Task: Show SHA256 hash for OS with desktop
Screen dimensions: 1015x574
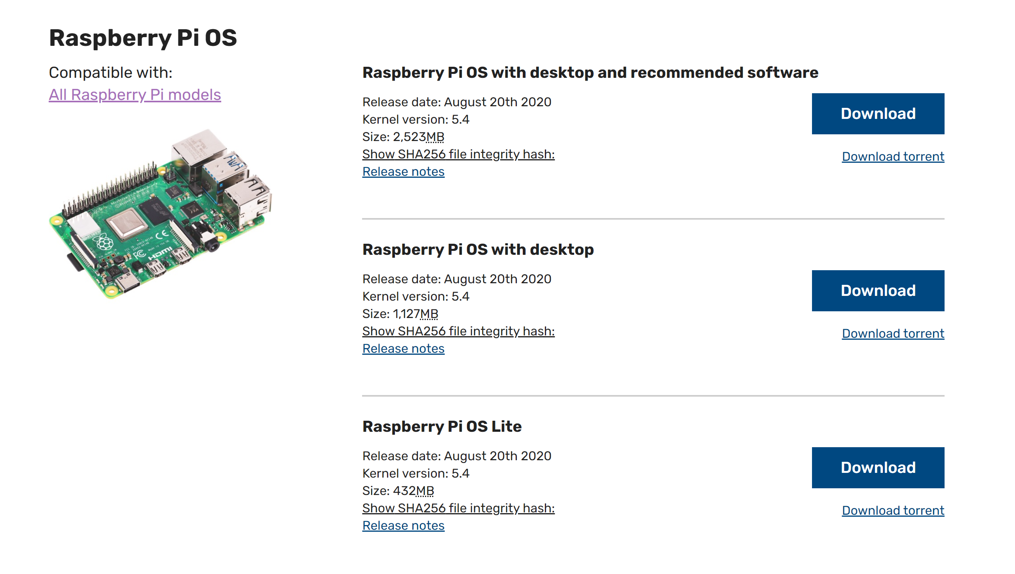Action: (x=458, y=331)
